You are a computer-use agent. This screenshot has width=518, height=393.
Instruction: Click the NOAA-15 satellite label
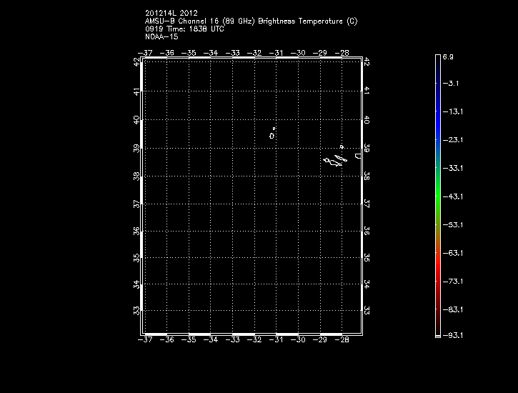click(161, 36)
